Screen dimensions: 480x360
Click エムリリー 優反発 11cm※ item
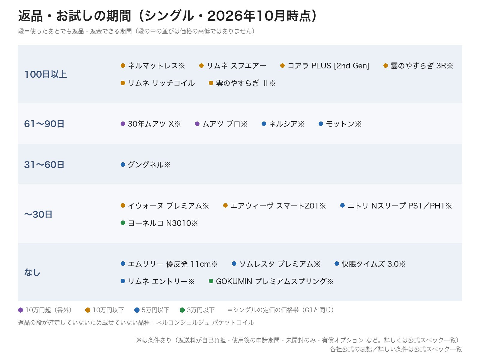169,264
